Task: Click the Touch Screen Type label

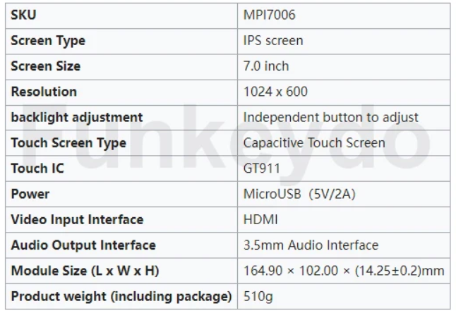Action: pyautogui.click(x=68, y=143)
